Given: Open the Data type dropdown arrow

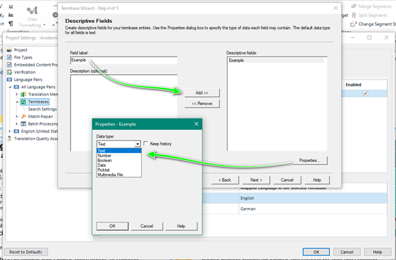Looking at the screenshot, I should pos(137,144).
